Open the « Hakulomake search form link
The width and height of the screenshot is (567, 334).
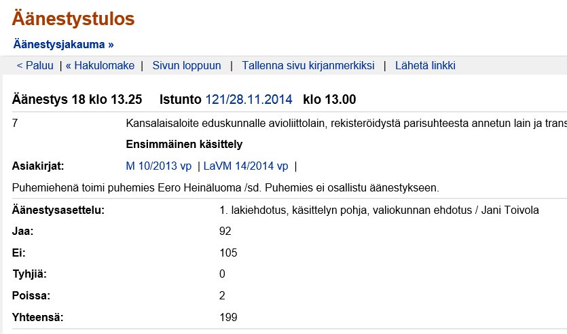pyautogui.click(x=100, y=66)
